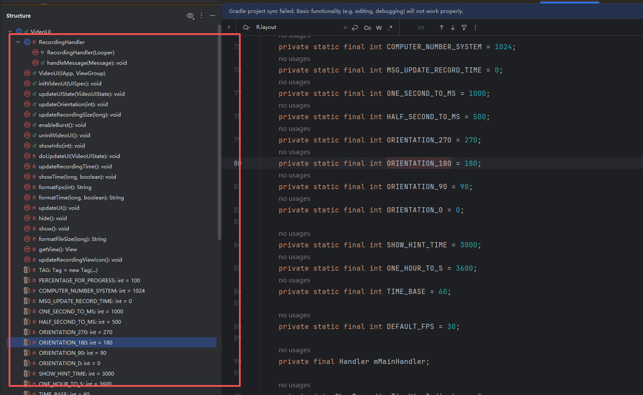
Task: Select ORIENTATION_90: int = 90 in tree
Action: [73, 353]
